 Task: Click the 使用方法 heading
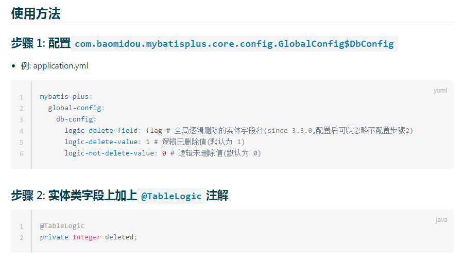click(36, 13)
